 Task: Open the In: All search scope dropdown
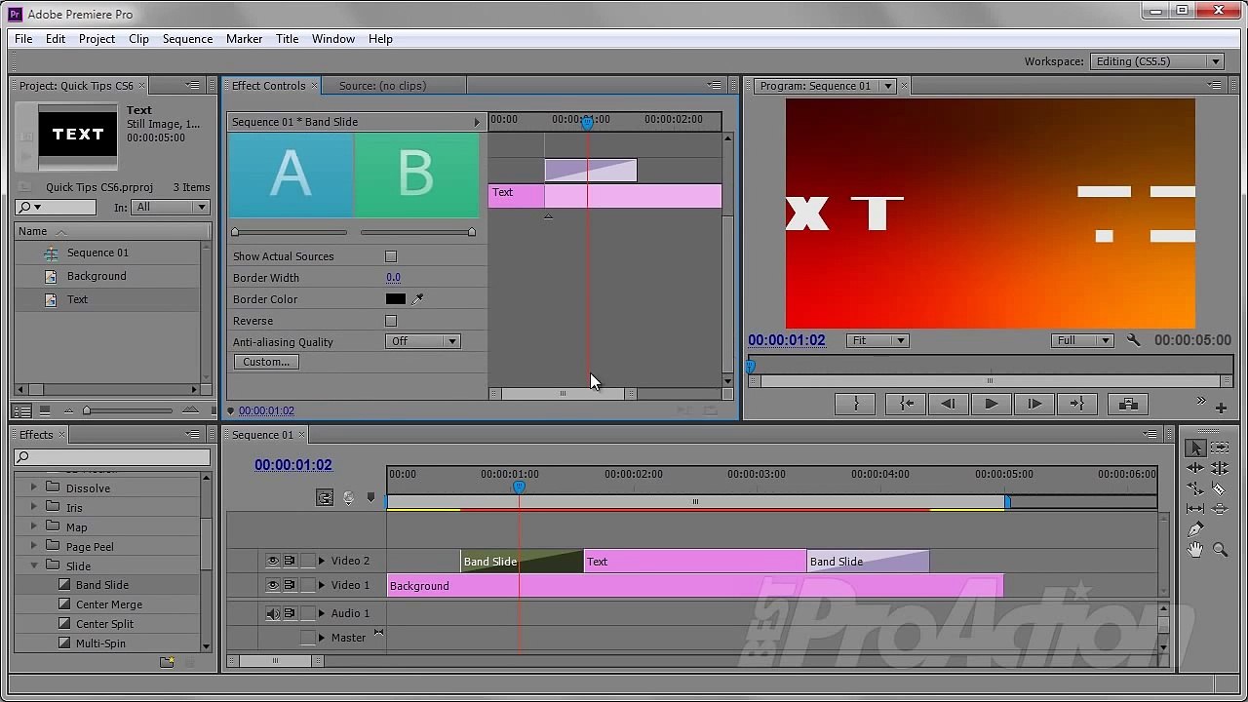172,207
